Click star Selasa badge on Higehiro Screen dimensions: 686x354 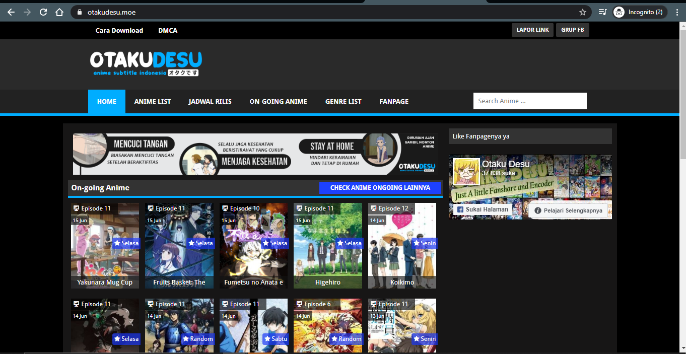pyautogui.click(x=349, y=243)
